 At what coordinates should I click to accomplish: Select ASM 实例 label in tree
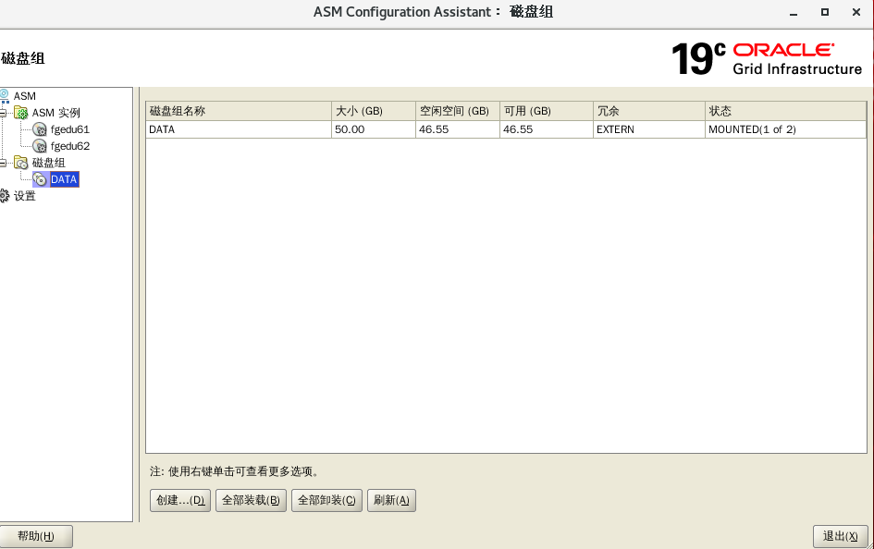point(55,113)
